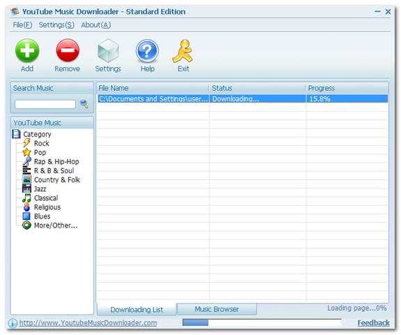Click the blue Help question mark icon
401x335 pixels.
[x=147, y=51]
